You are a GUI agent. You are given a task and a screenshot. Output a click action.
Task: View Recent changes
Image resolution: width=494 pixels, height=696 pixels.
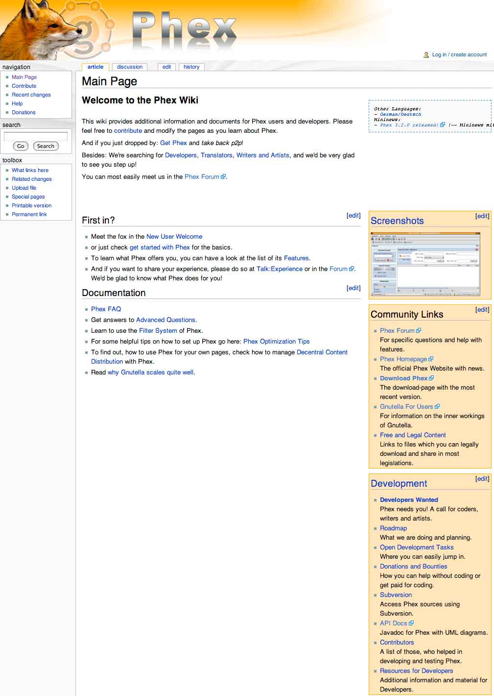pos(31,95)
